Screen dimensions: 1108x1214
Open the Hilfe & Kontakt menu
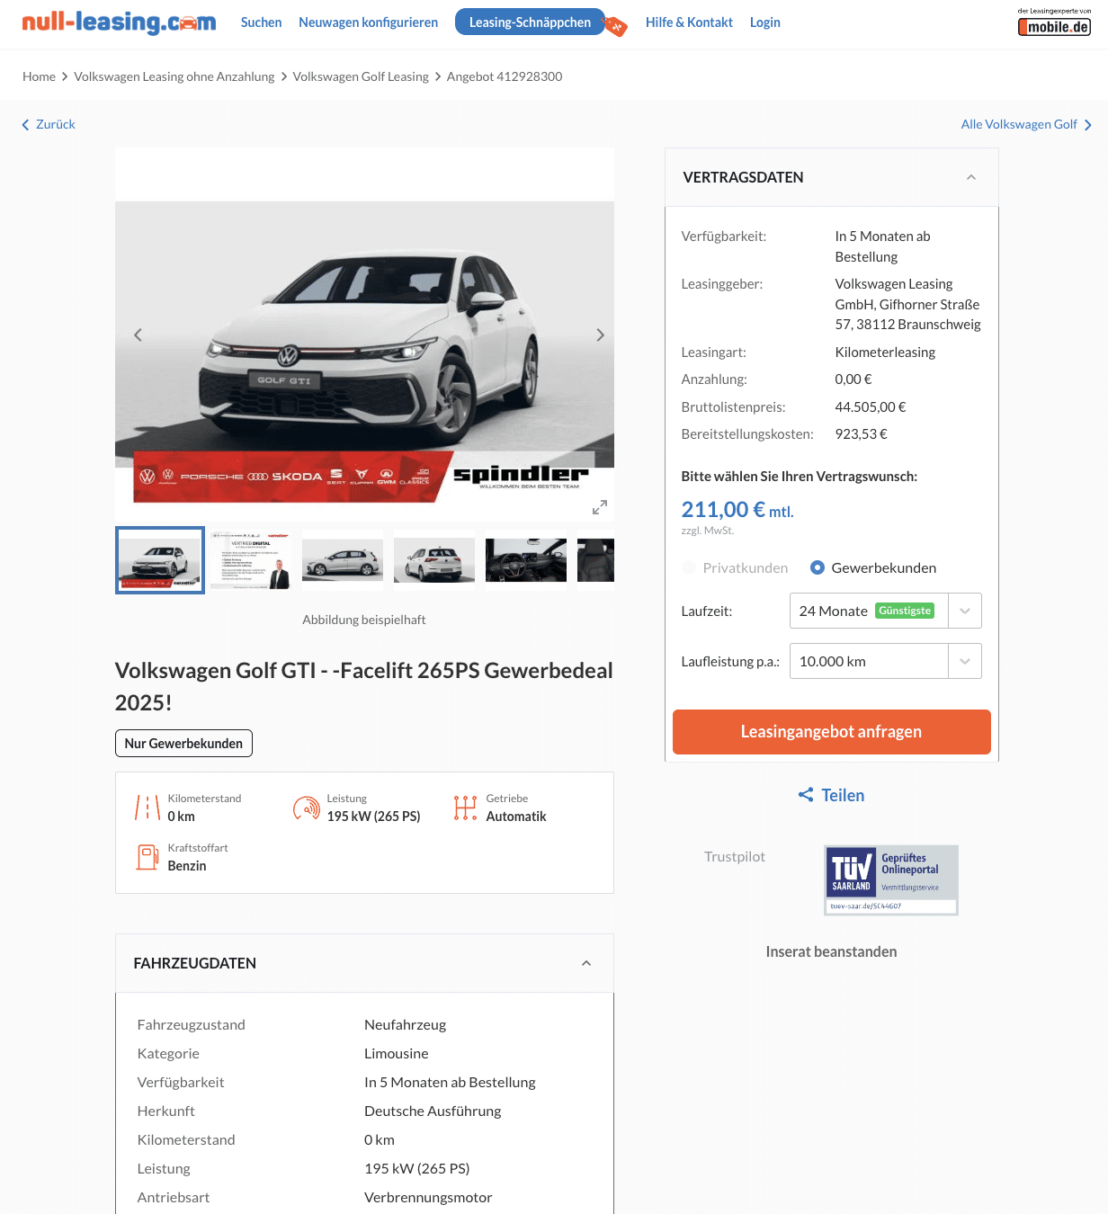click(x=689, y=22)
